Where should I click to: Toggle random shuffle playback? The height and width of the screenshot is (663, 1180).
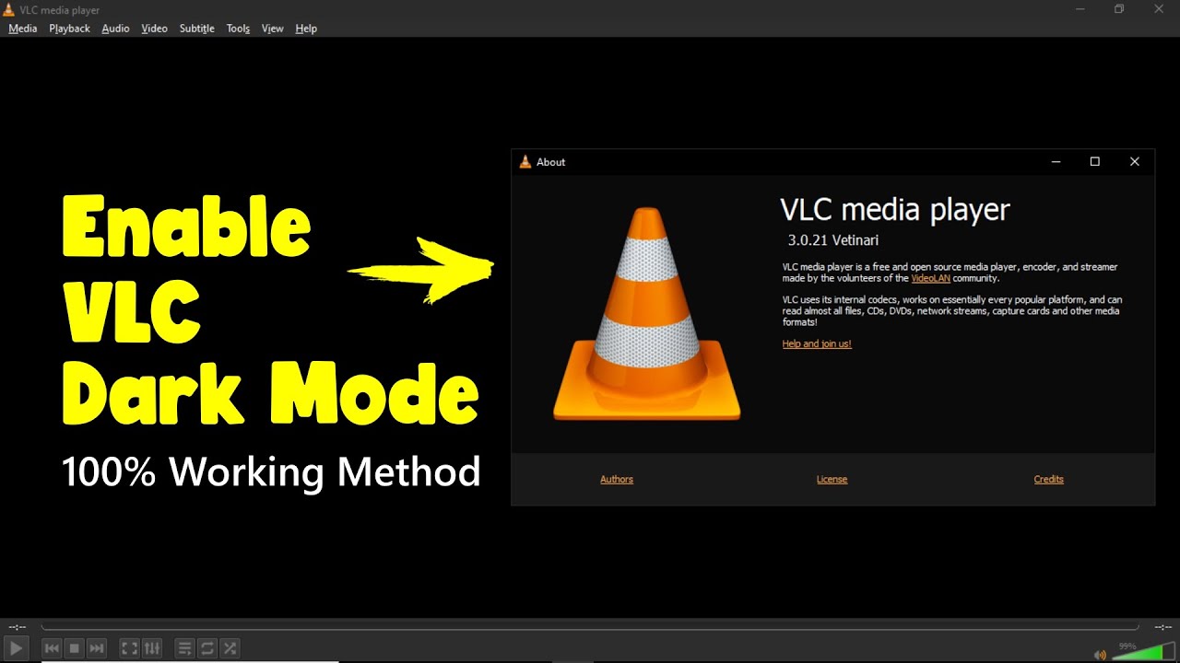tap(230, 648)
